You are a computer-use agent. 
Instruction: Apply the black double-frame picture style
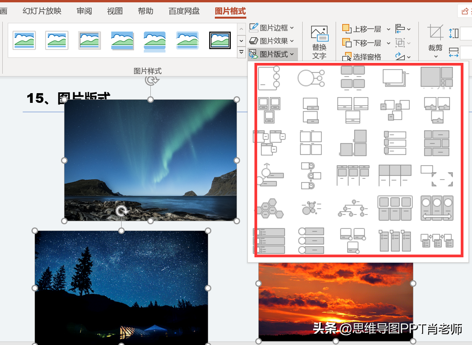(x=220, y=40)
